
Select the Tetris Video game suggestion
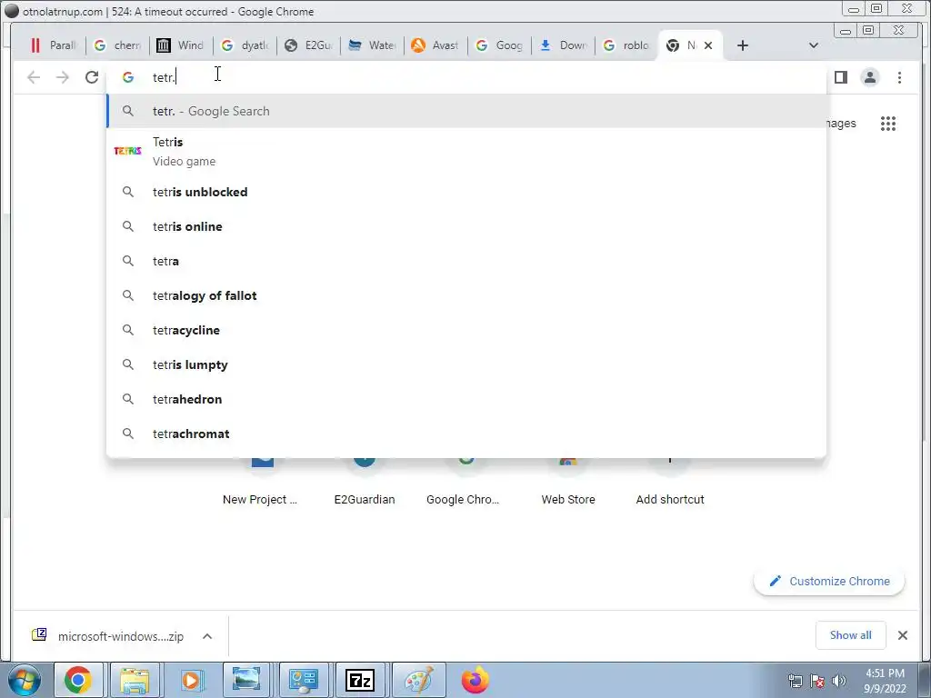(x=466, y=152)
